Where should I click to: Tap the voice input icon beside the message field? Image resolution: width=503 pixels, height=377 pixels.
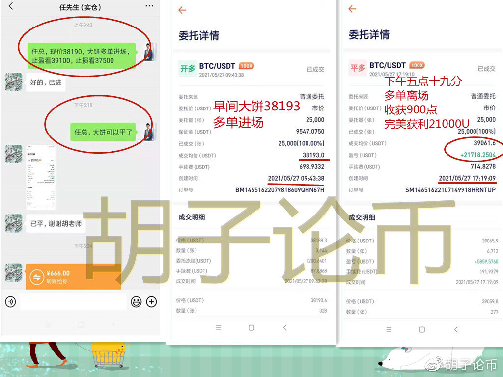(11, 303)
